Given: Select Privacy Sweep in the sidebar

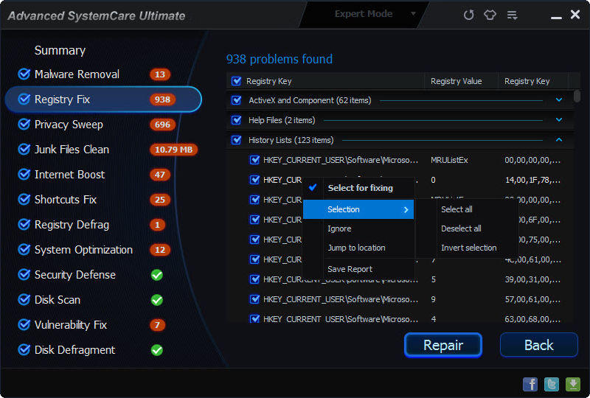Looking at the screenshot, I should [69, 125].
